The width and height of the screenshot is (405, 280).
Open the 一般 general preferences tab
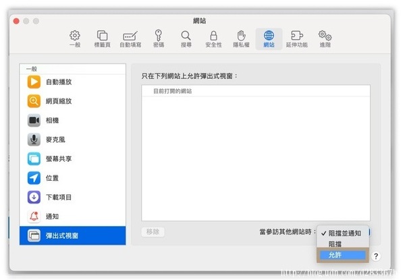tap(75, 39)
